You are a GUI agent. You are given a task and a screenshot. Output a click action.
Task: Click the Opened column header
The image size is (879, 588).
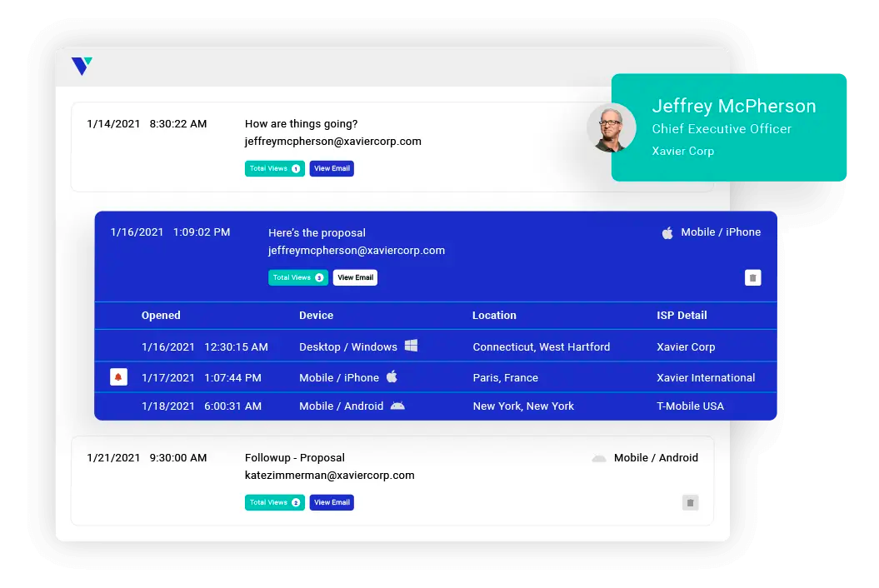point(161,315)
